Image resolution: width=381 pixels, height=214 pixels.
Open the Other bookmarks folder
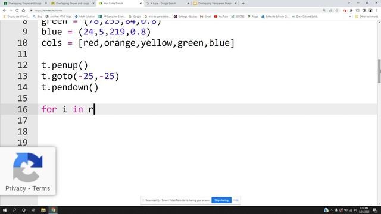click(x=367, y=17)
